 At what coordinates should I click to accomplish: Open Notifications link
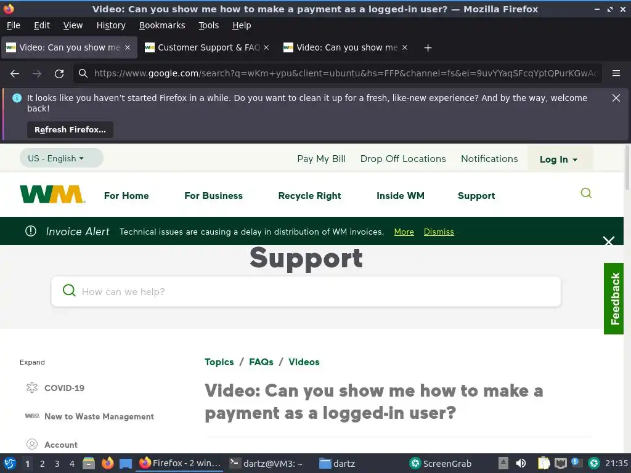click(489, 159)
